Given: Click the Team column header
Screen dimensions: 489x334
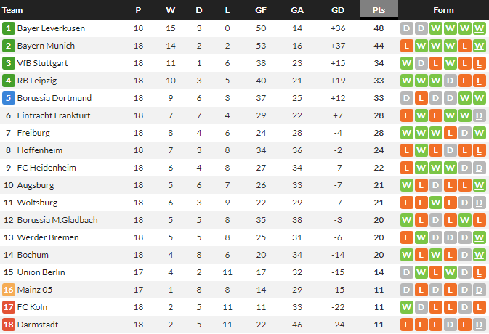Looking at the screenshot, I should 12,10.
